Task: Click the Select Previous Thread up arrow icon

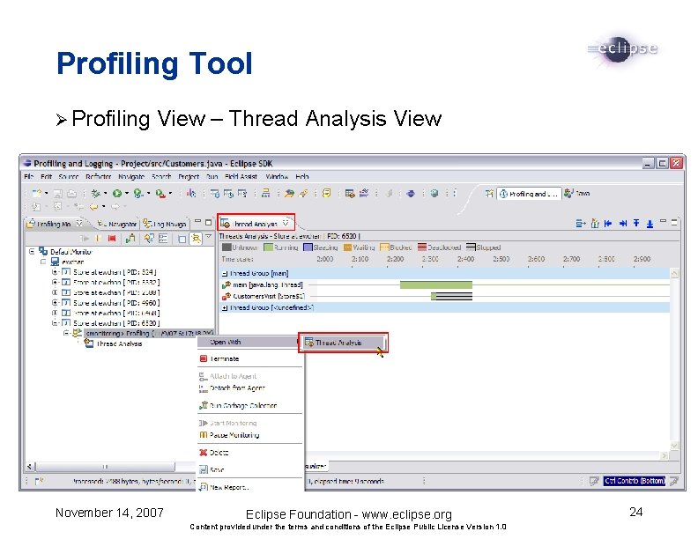Action: tap(636, 223)
